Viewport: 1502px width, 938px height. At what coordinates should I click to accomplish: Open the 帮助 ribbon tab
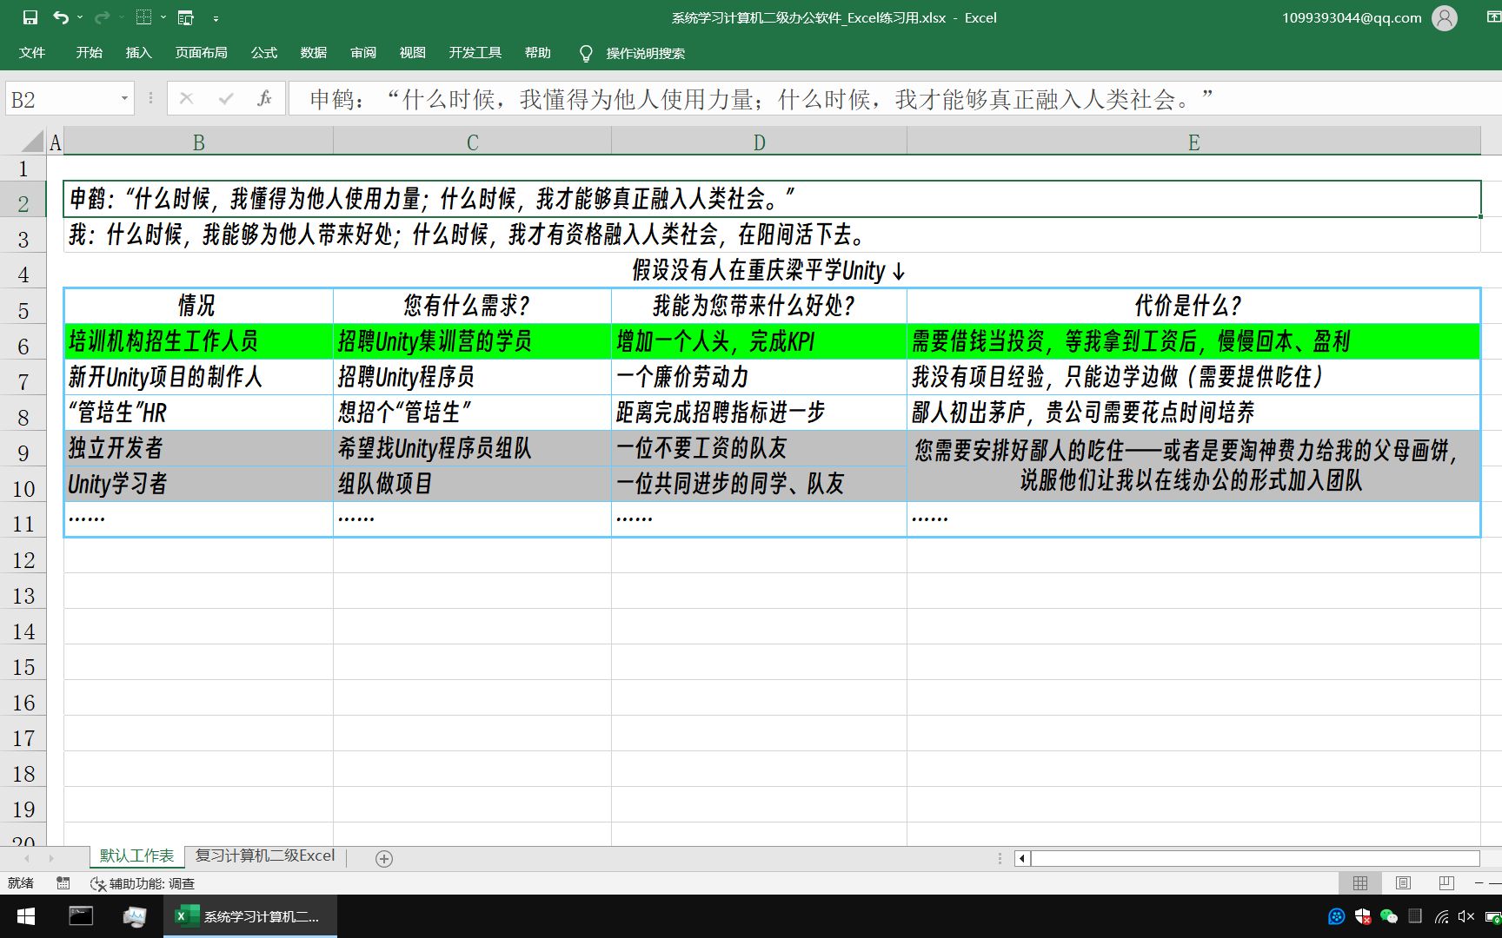(x=538, y=53)
